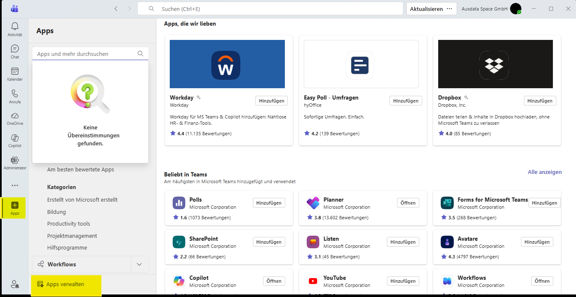Select the Bildung category
The height and width of the screenshot is (297, 576).
point(56,212)
